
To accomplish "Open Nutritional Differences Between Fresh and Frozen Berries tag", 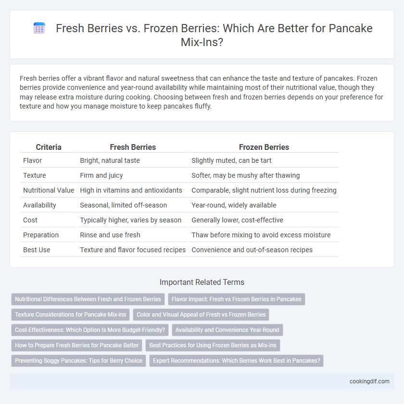I will (x=88, y=299).
